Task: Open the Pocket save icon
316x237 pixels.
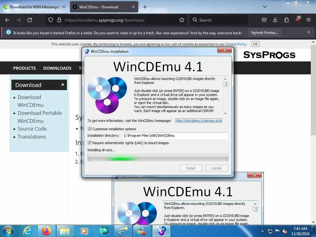Action: coord(264,20)
